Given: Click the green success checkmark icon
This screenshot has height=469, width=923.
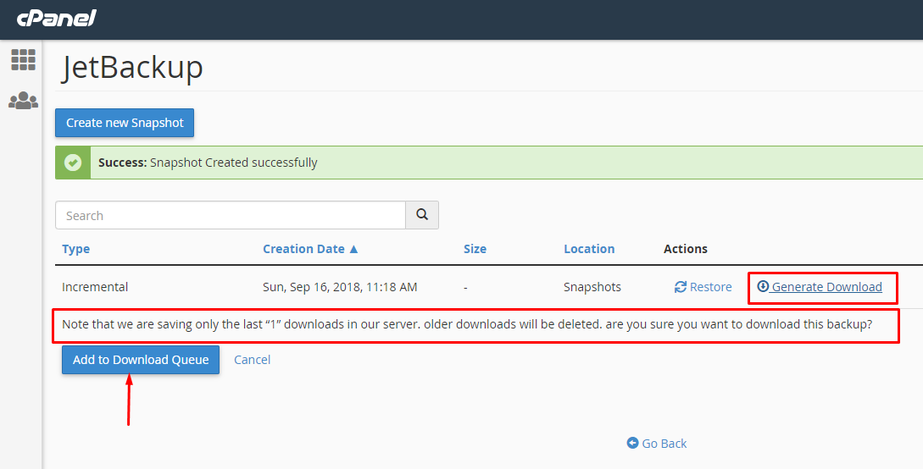Looking at the screenshot, I should pos(73,163).
